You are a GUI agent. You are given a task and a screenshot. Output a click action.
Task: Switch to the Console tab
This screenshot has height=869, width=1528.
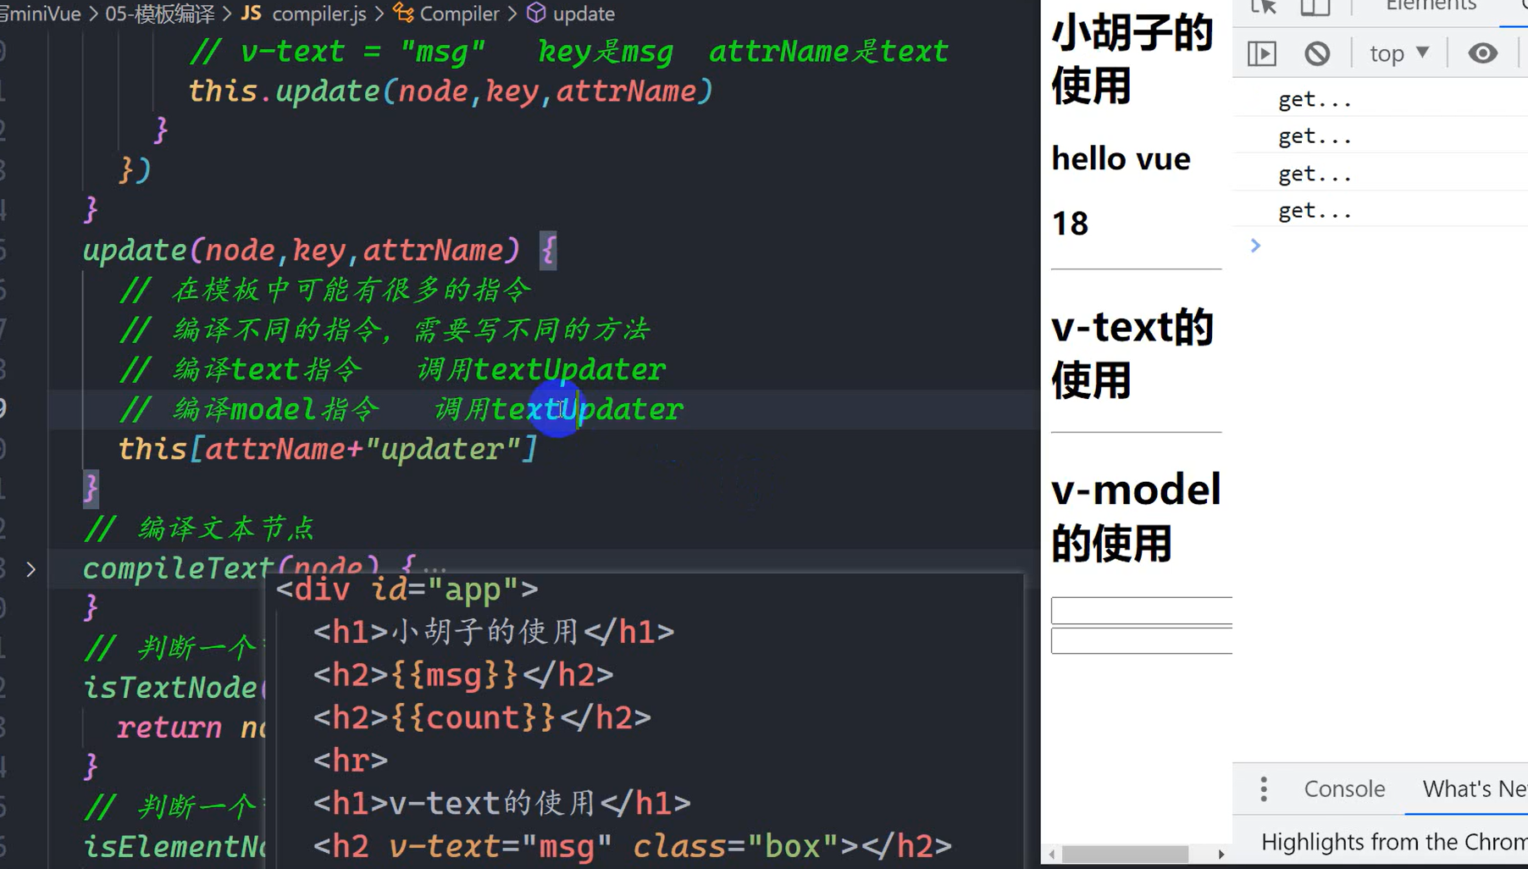click(1344, 789)
